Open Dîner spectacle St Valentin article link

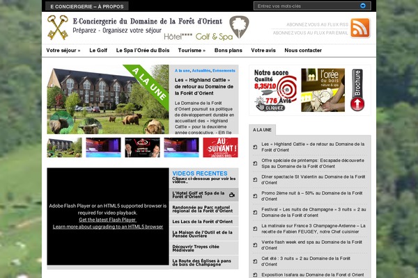pos(313,179)
